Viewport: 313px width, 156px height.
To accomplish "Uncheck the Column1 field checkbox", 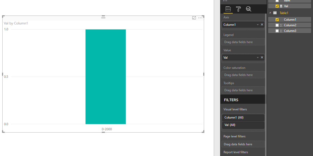I will tap(277, 20).
